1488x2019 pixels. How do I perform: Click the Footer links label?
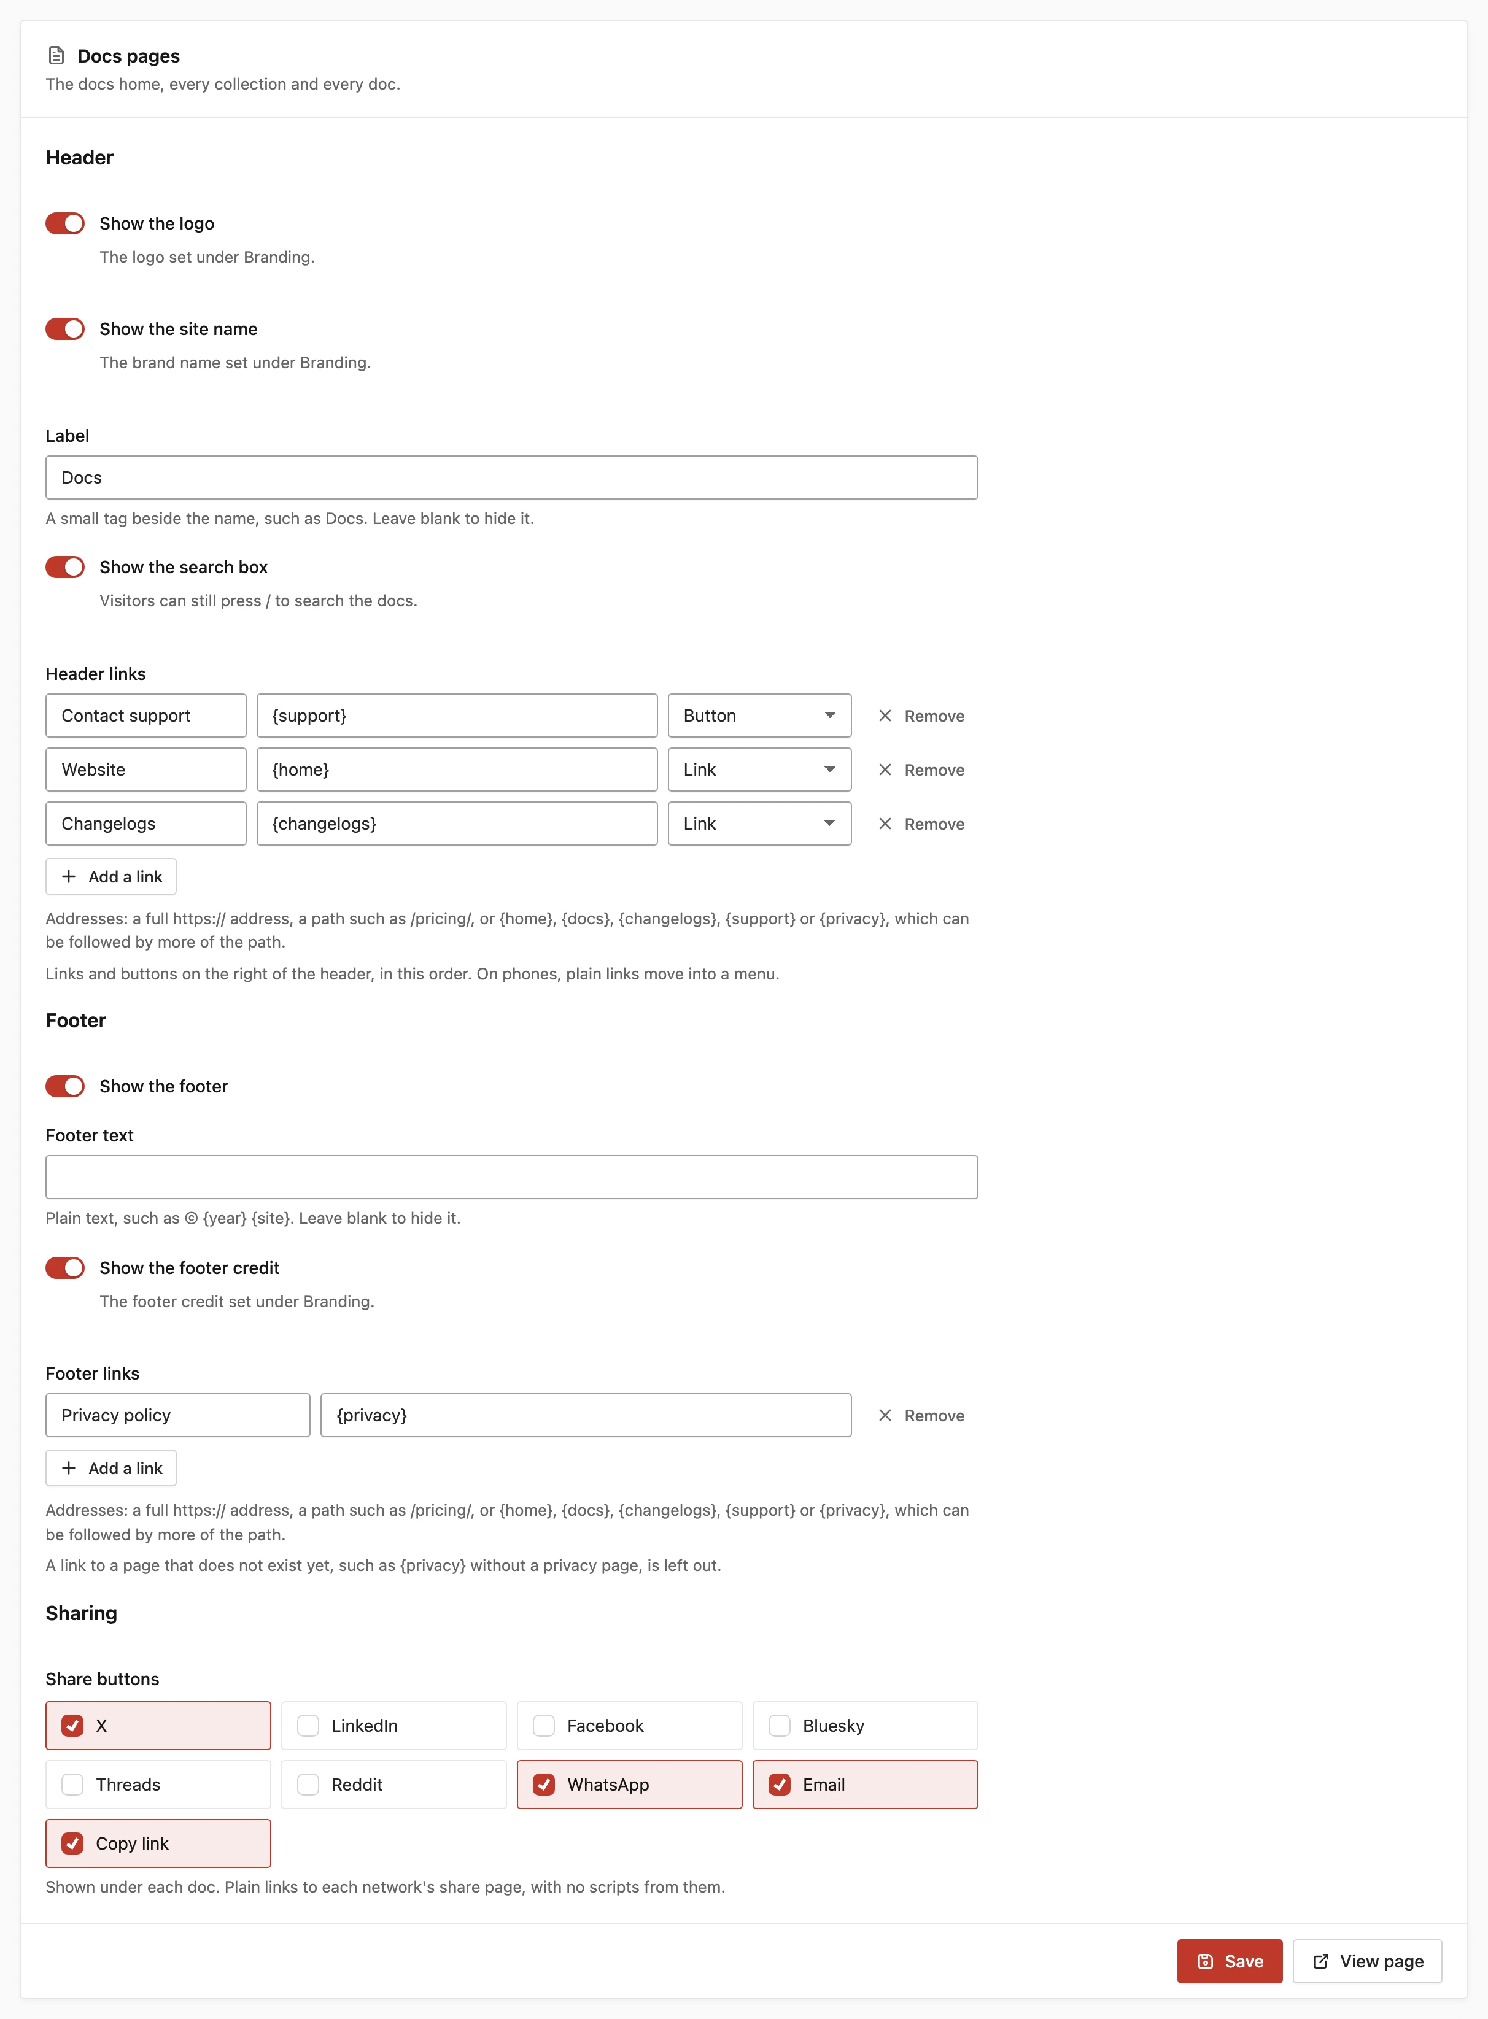point(92,1373)
